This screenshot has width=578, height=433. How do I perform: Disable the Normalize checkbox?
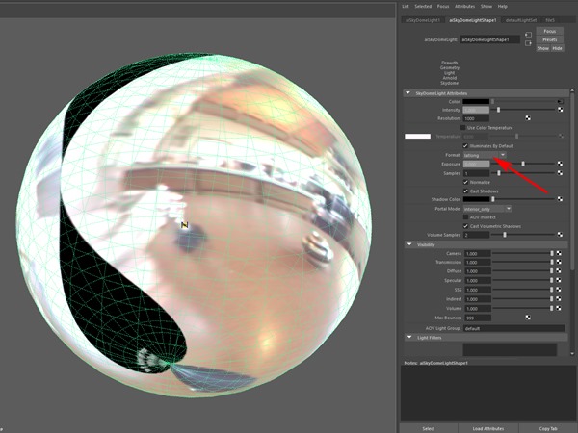[x=465, y=182]
